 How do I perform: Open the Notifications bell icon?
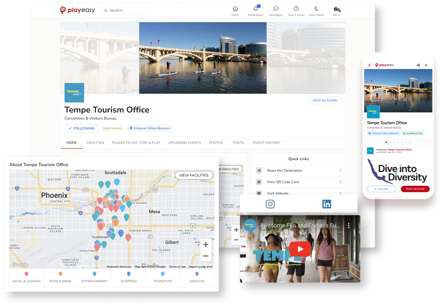point(256,9)
